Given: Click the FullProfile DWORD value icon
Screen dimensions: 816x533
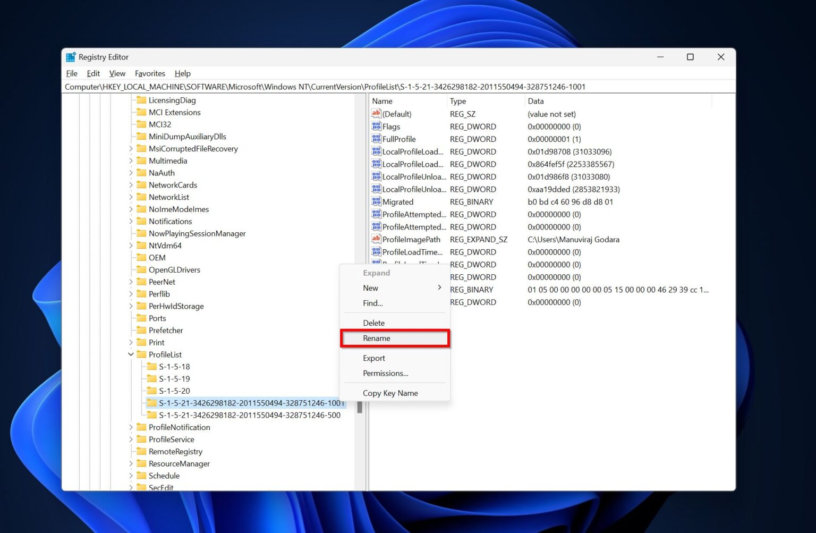Looking at the screenshot, I should coord(376,139).
